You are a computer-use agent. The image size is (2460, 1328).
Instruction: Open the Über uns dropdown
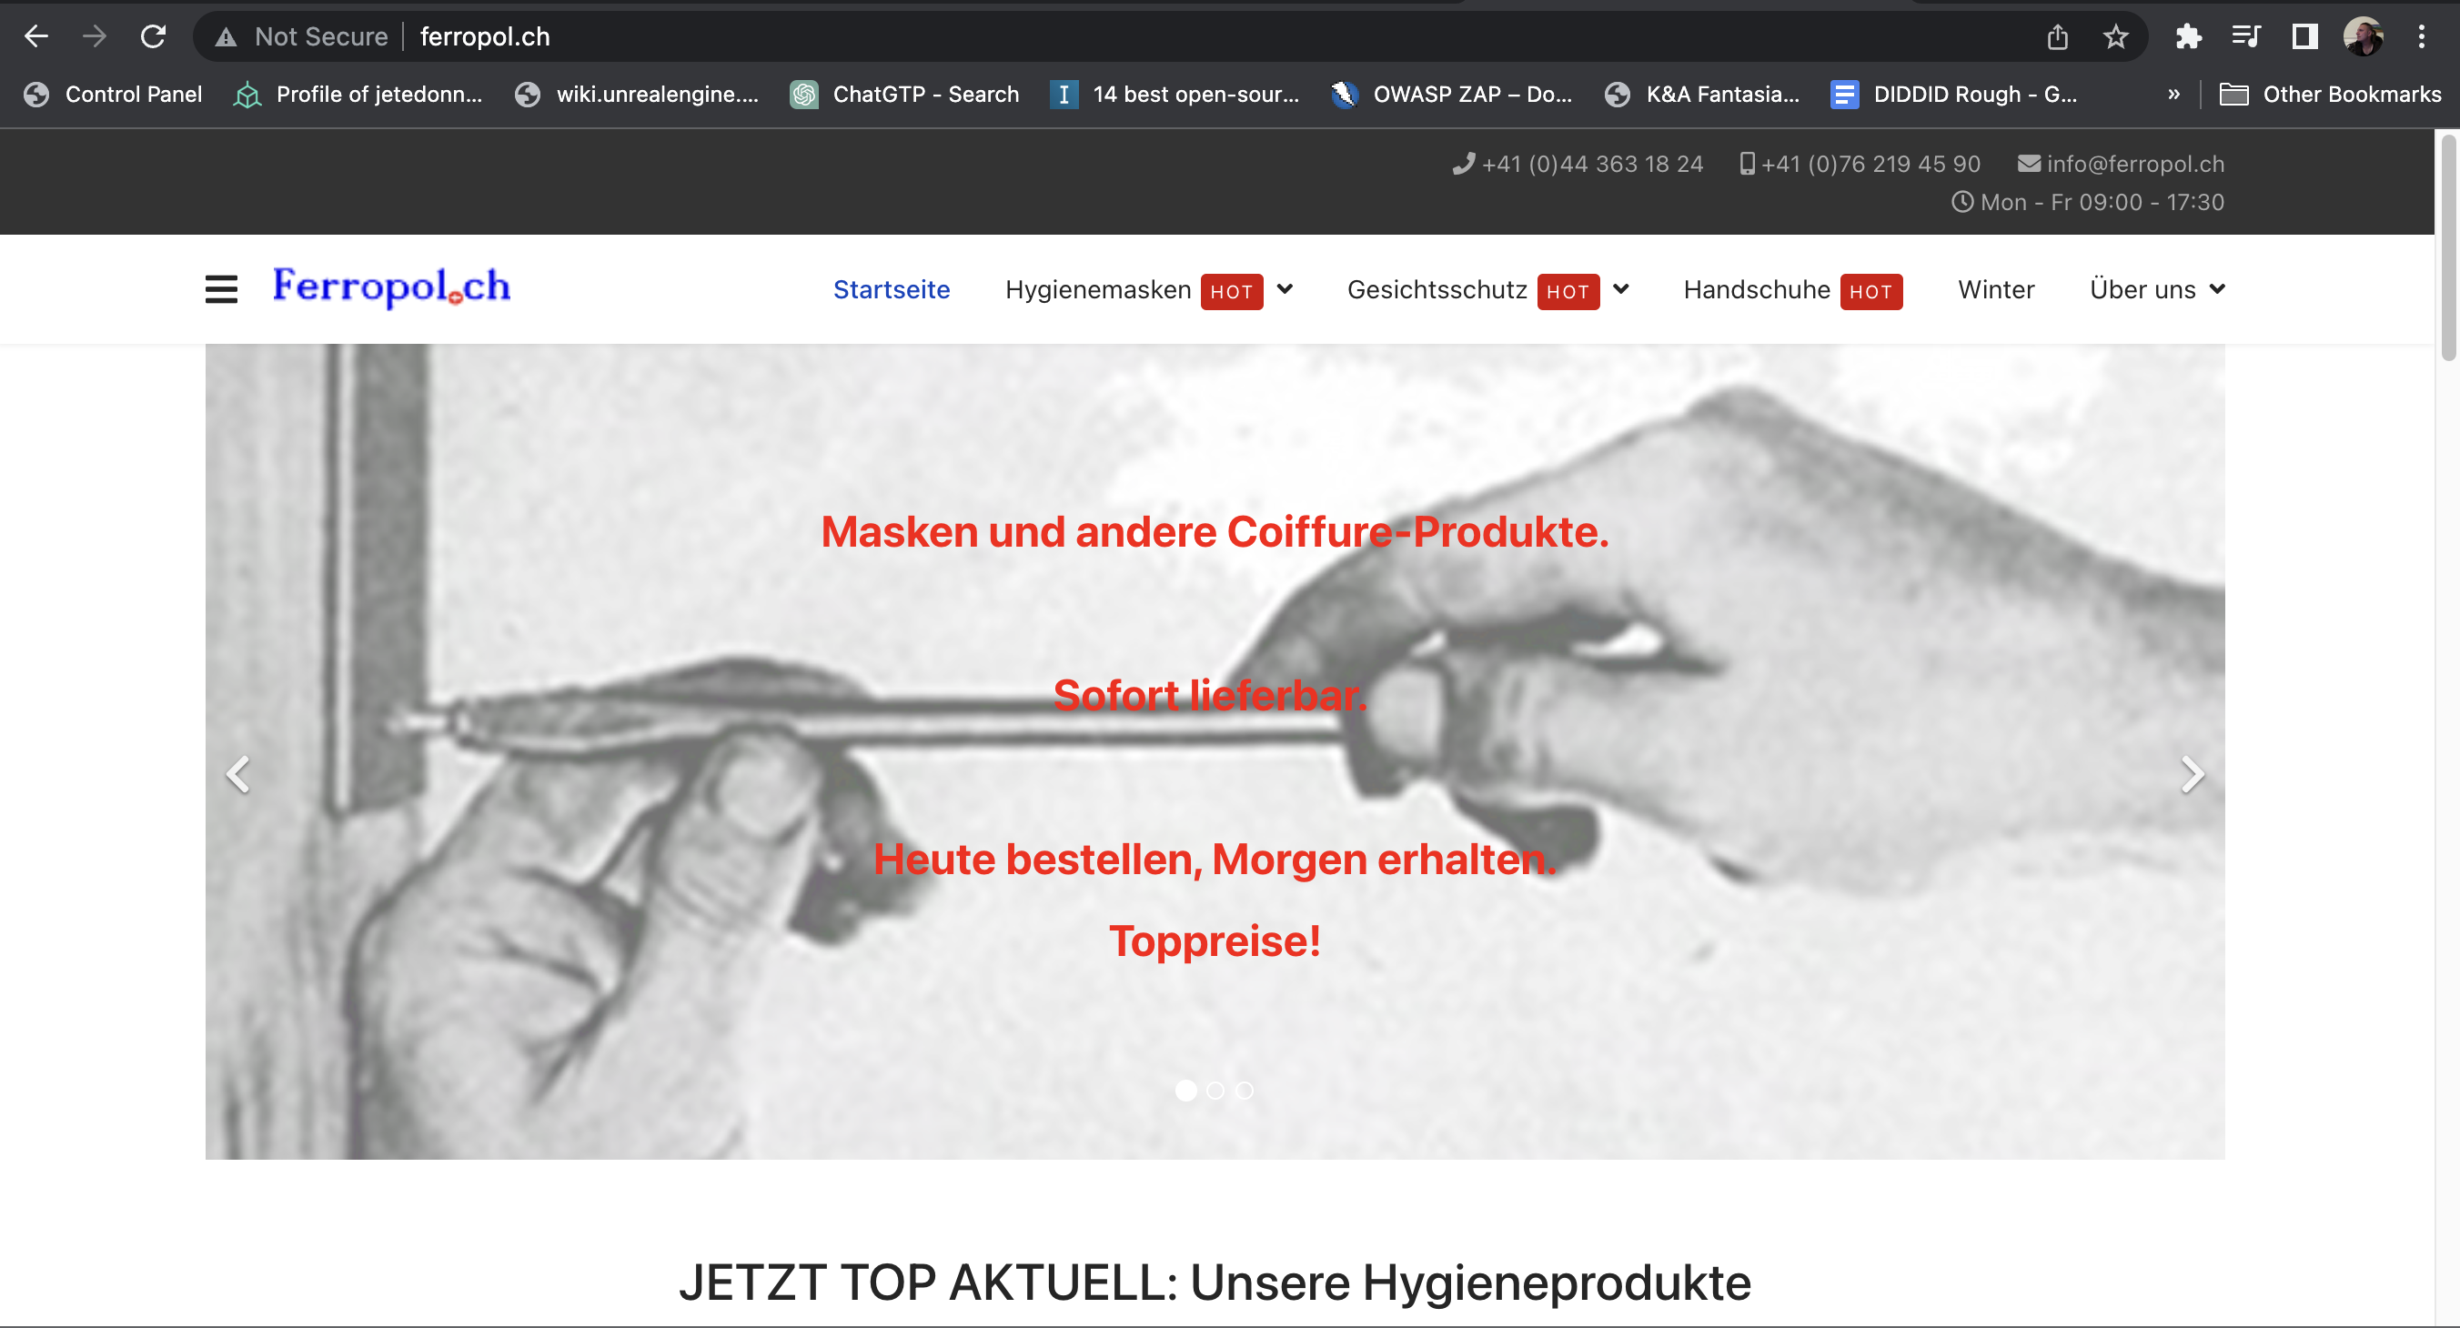click(x=2155, y=289)
